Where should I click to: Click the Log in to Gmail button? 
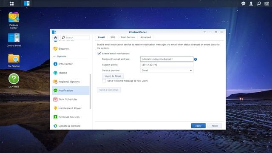pos(113,76)
